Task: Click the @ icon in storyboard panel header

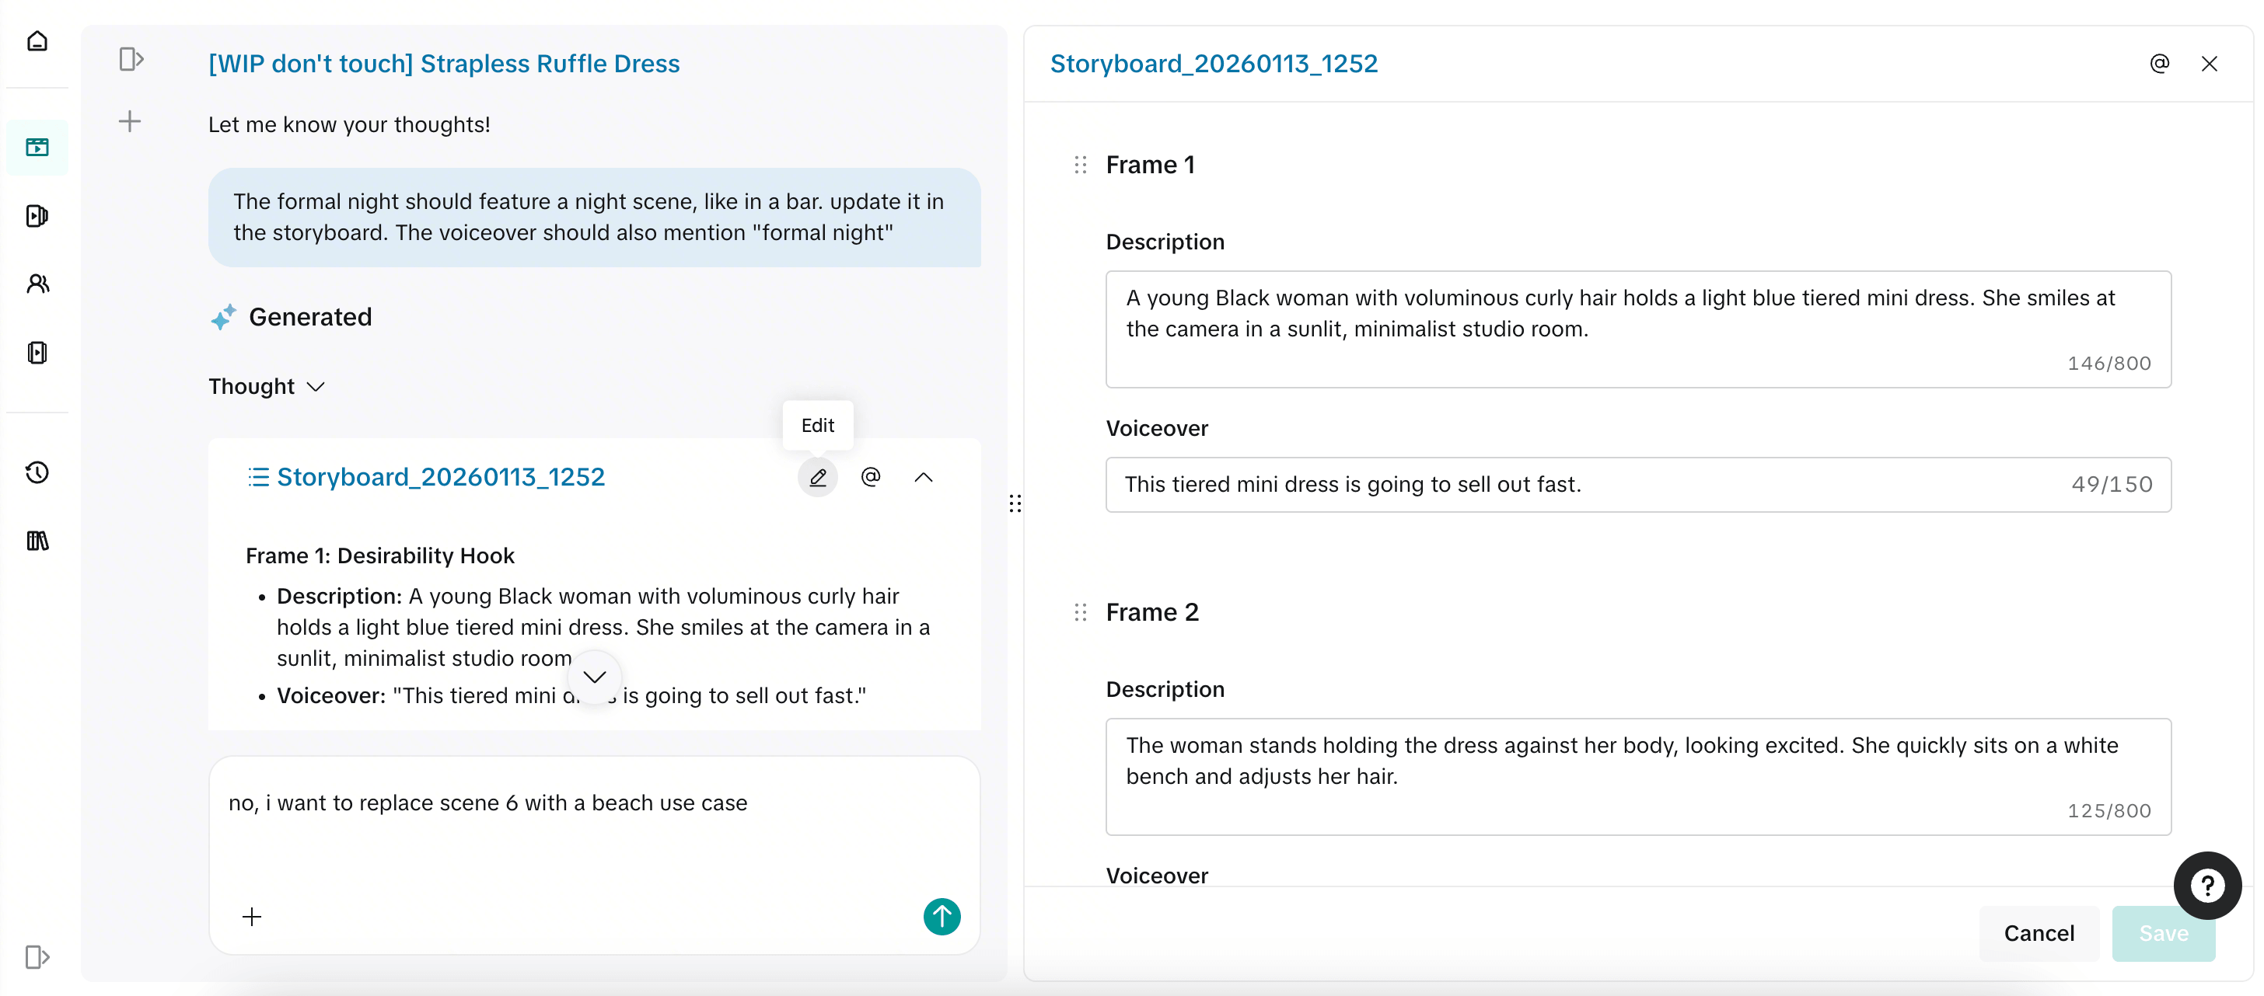Action: [2159, 63]
